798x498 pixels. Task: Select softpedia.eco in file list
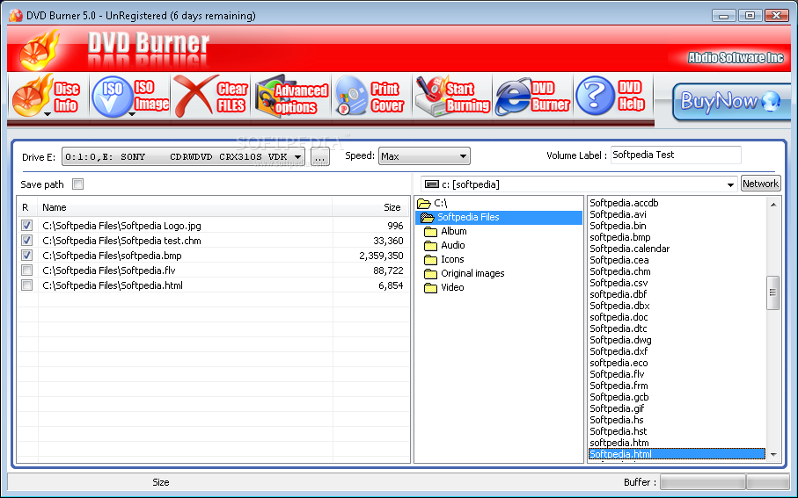(619, 363)
